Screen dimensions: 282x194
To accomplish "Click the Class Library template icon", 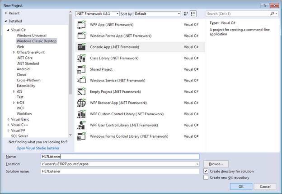I will [81, 58].
